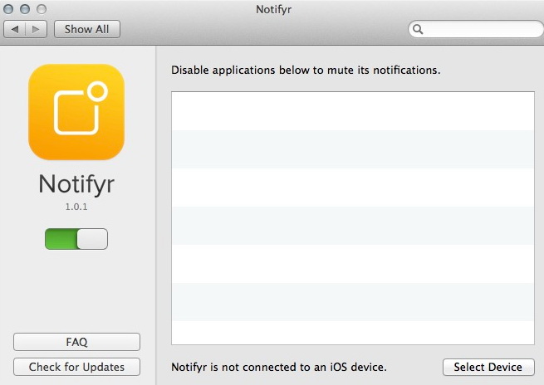Screen dimensions: 544x385
Task: Select the top row of the applications list
Action: click(353, 110)
